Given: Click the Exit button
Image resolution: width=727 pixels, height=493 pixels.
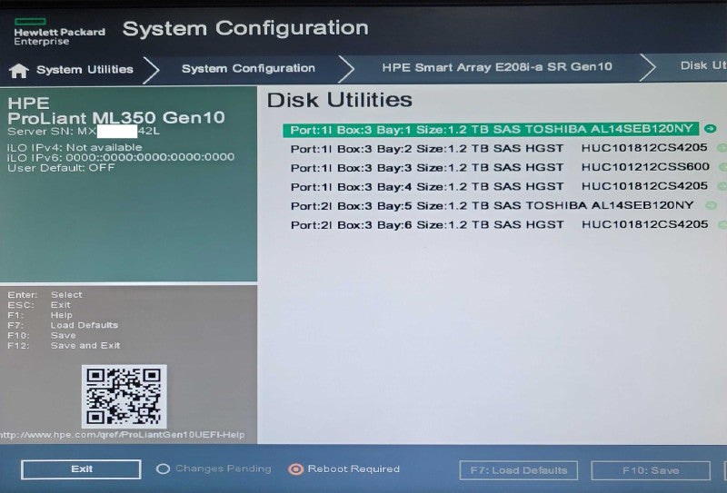Looking at the screenshot, I should (81, 469).
